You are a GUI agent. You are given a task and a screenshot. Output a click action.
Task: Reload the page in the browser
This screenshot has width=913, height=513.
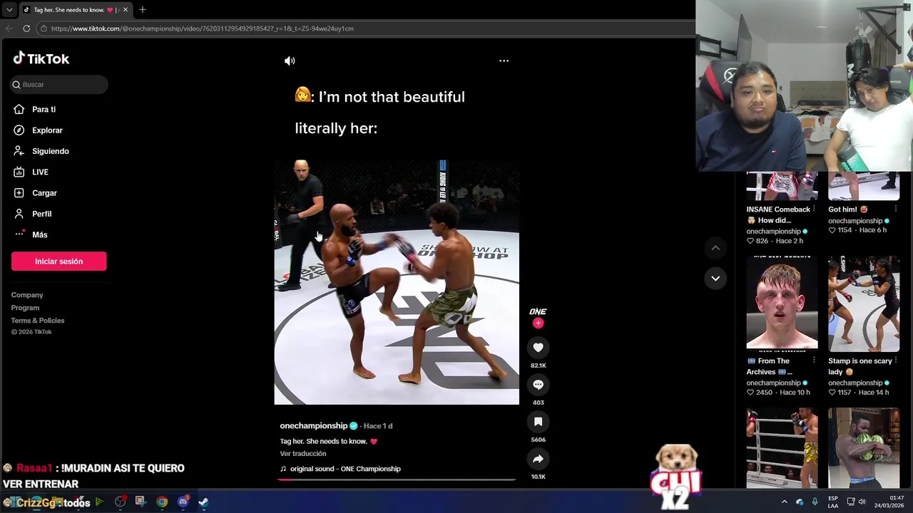click(x=26, y=28)
